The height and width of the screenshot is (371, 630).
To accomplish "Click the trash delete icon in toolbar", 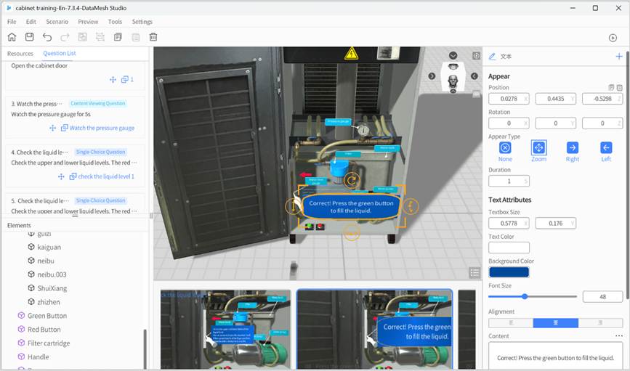I will point(153,37).
